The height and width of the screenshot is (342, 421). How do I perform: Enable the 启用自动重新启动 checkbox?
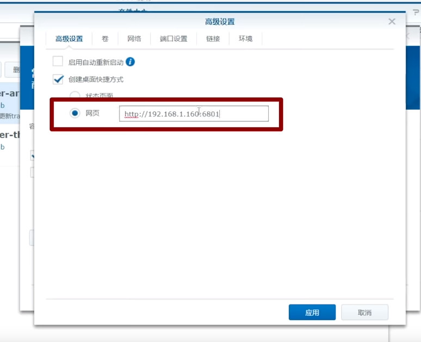(58, 62)
